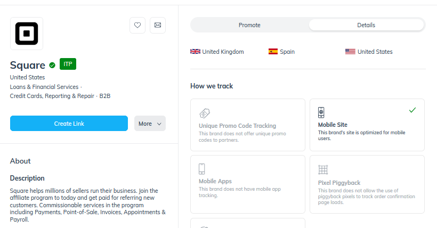437x228 pixels.
Task: Switch to the Promote tab
Action: click(x=249, y=25)
